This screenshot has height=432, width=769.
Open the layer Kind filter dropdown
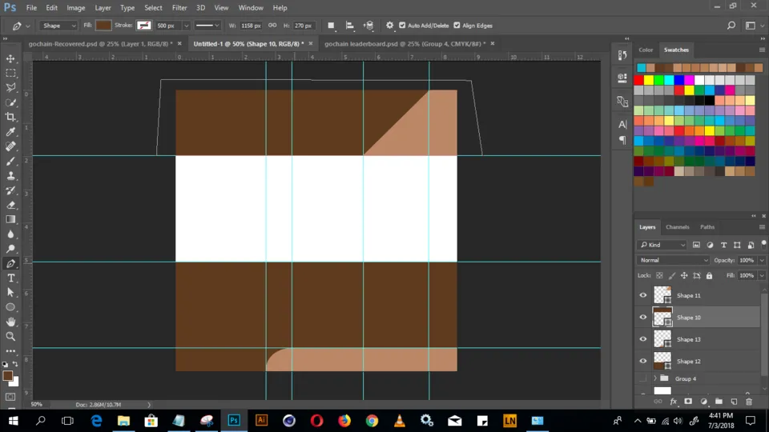click(661, 245)
